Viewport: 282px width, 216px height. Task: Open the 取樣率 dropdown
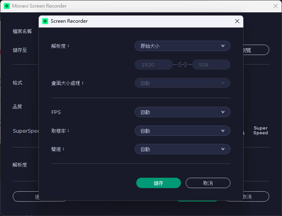coord(183,131)
